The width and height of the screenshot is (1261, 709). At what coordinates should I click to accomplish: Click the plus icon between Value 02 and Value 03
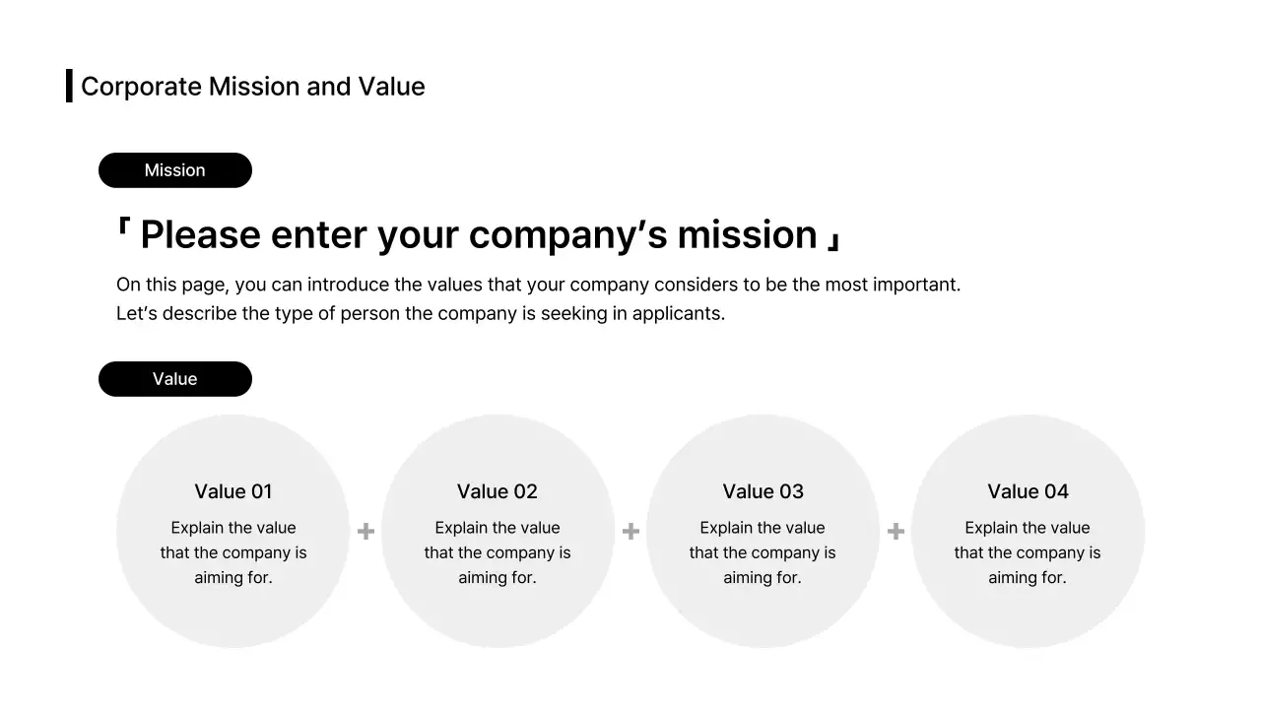[x=630, y=532]
